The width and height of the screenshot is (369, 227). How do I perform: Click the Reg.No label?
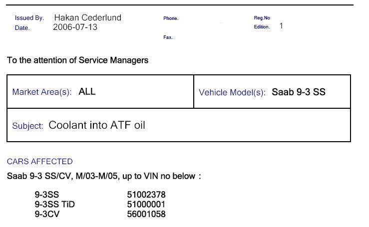pos(262,18)
